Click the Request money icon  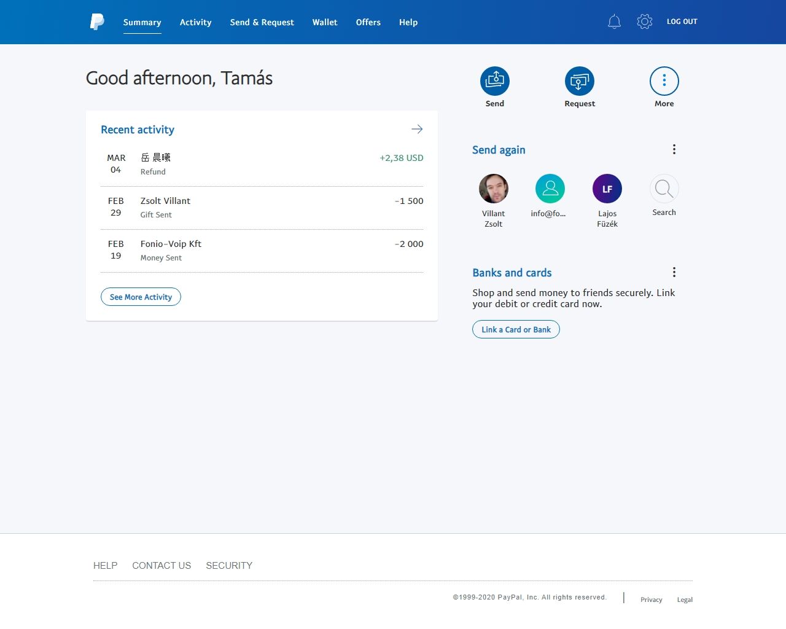pos(579,81)
